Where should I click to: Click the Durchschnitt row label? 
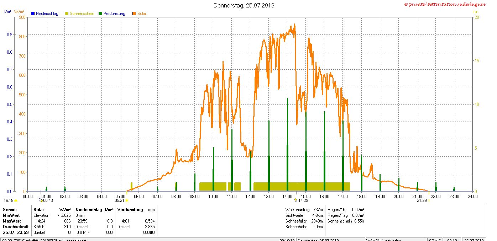click(x=16, y=227)
